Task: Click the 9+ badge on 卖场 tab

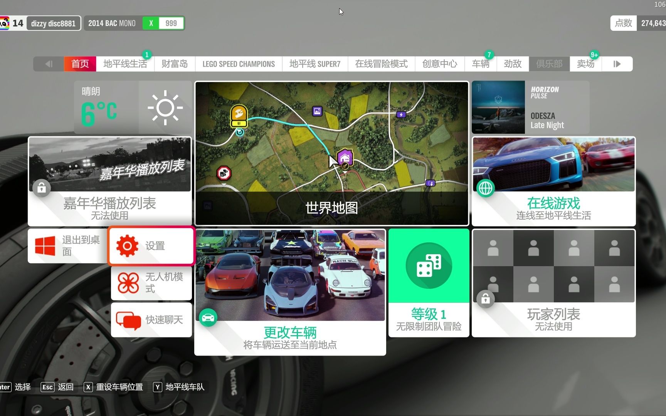Action: coord(594,55)
